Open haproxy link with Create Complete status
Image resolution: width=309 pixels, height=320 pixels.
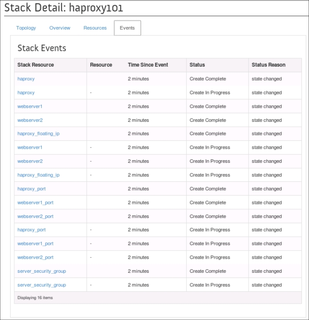(x=26, y=79)
